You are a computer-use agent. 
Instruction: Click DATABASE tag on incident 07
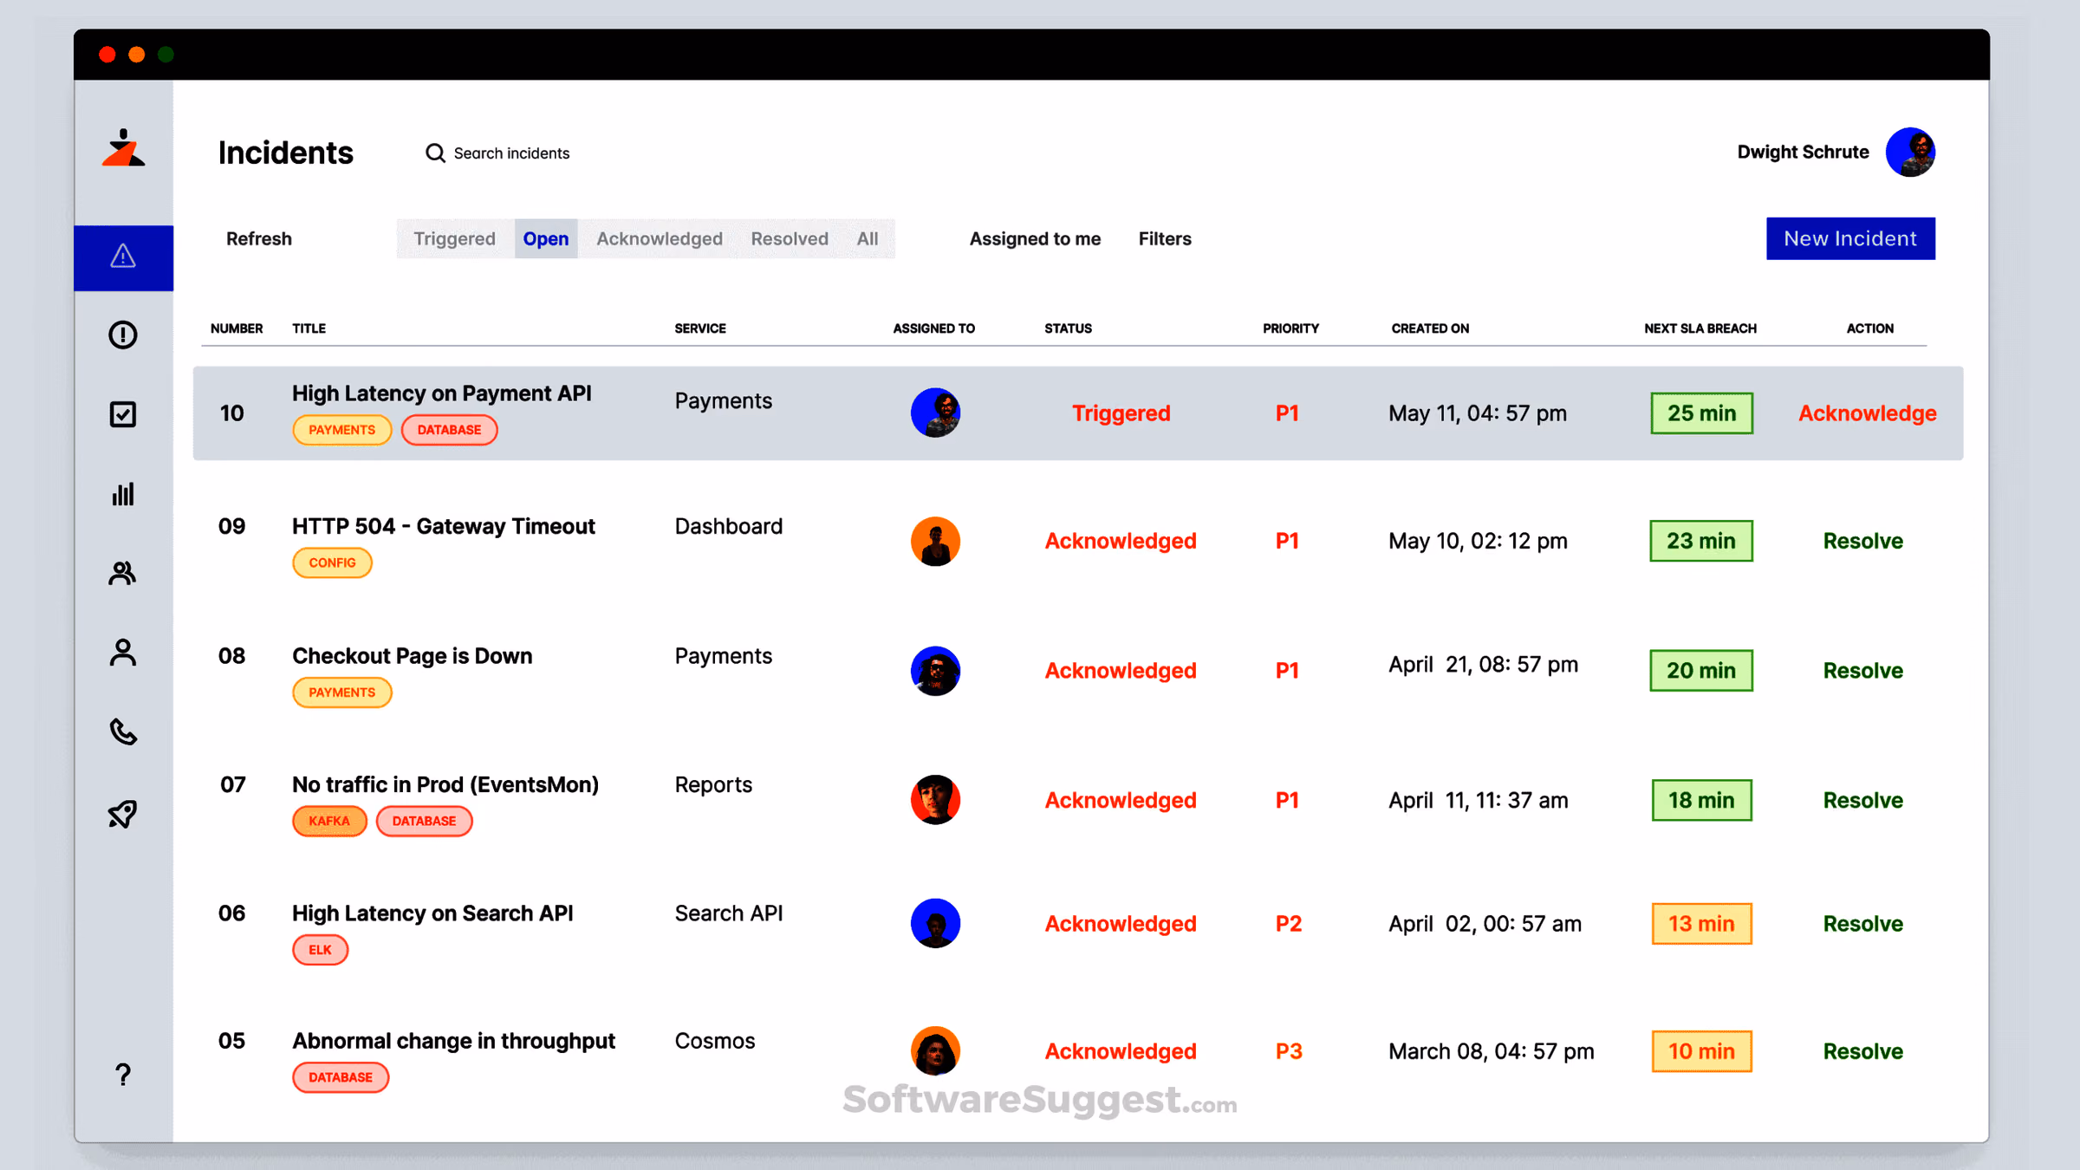click(x=424, y=821)
